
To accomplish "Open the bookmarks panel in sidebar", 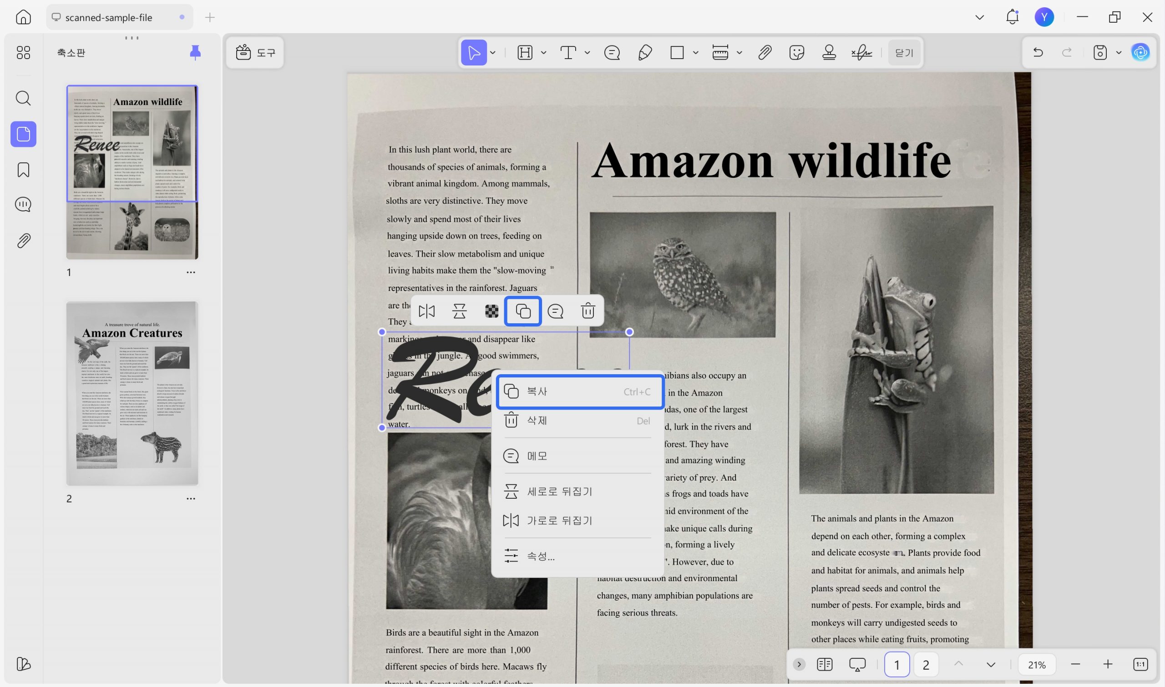I will pos(23,170).
